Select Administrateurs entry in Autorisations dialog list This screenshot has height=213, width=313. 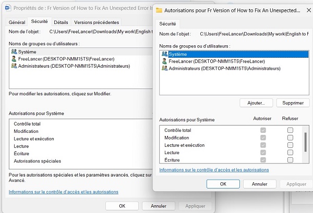pos(234,68)
